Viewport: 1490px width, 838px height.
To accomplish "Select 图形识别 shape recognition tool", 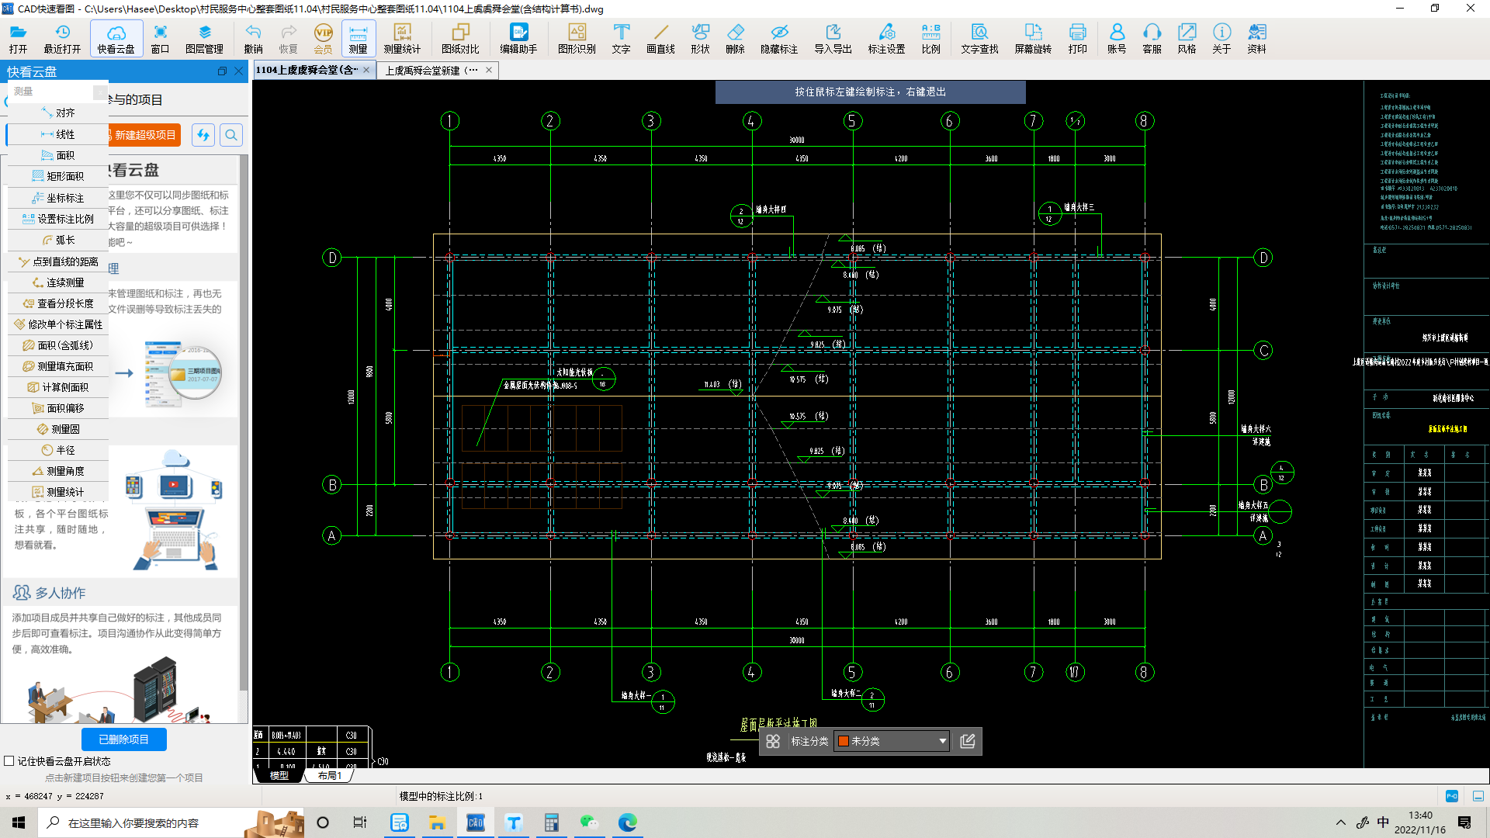I will pyautogui.click(x=577, y=38).
